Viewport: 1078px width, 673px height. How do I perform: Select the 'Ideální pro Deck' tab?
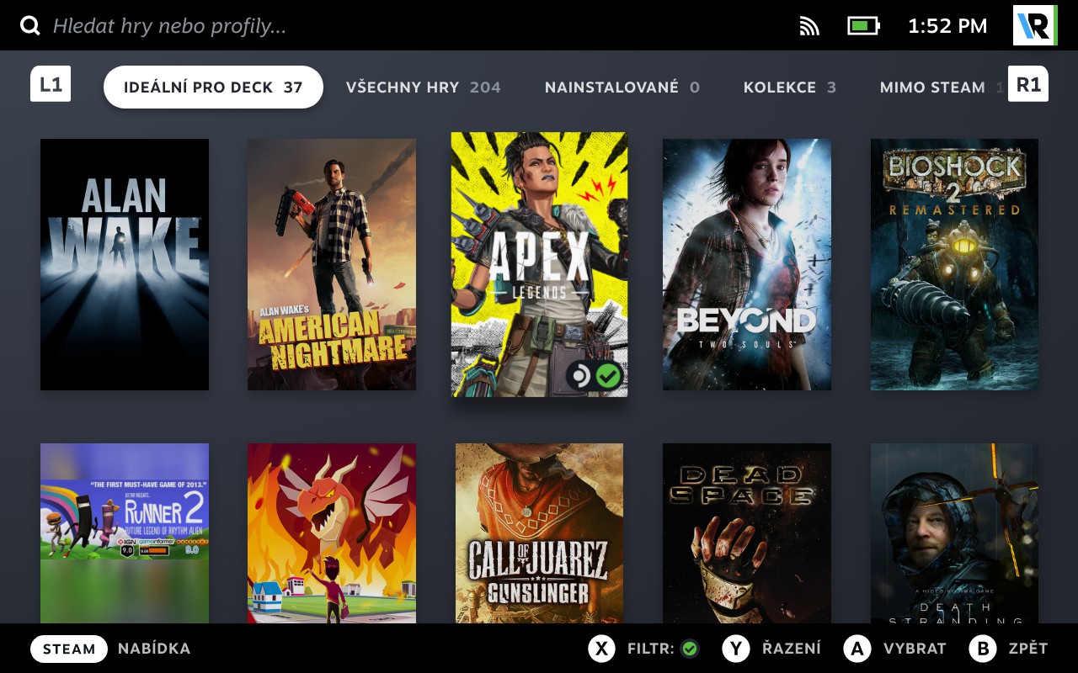click(213, 87)
